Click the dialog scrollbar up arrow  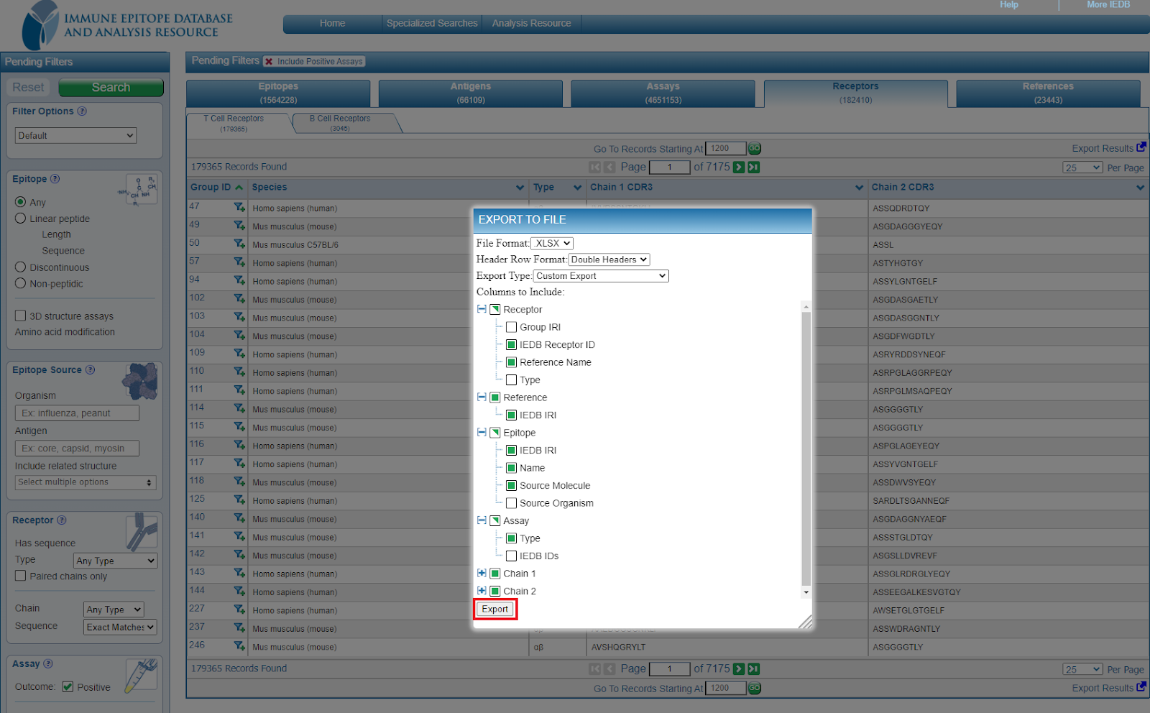(x=806, y=307)
